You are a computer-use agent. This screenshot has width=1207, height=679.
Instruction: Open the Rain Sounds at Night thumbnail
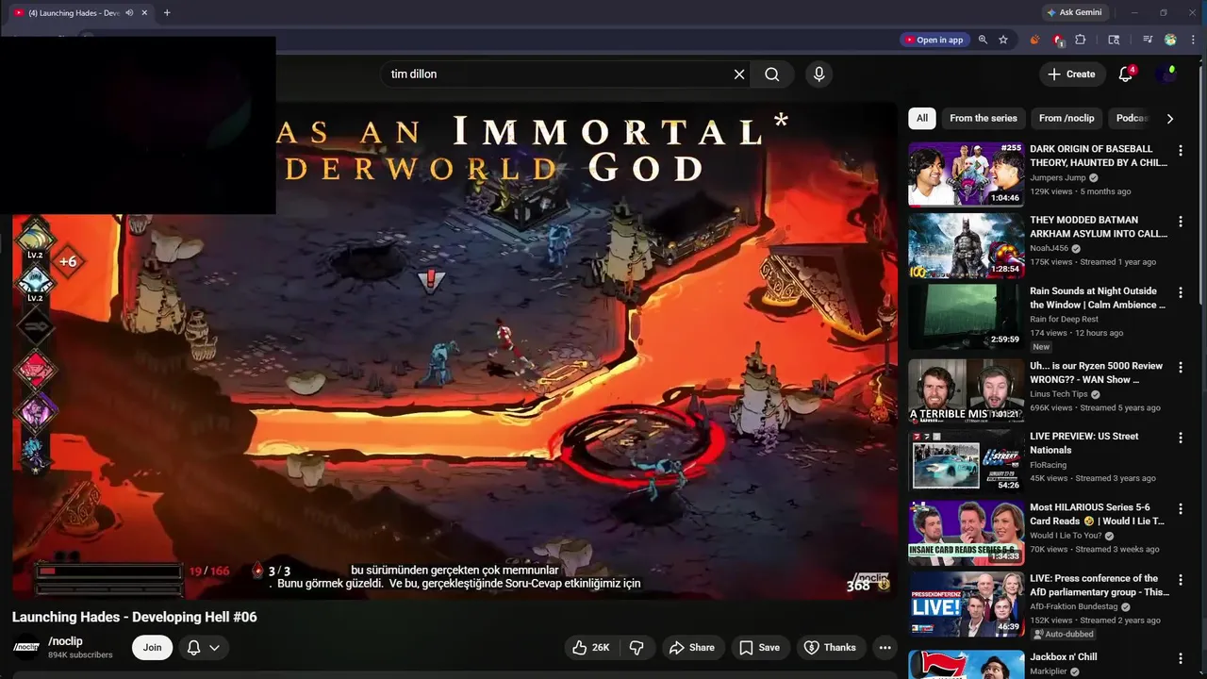966,316
